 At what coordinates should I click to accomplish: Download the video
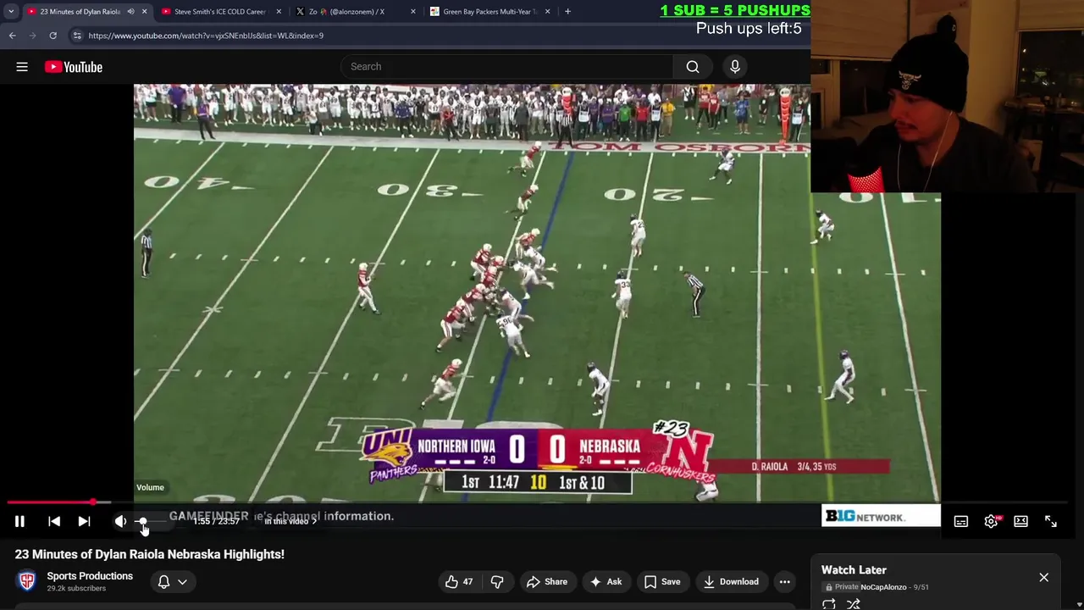tap(732, 582)
